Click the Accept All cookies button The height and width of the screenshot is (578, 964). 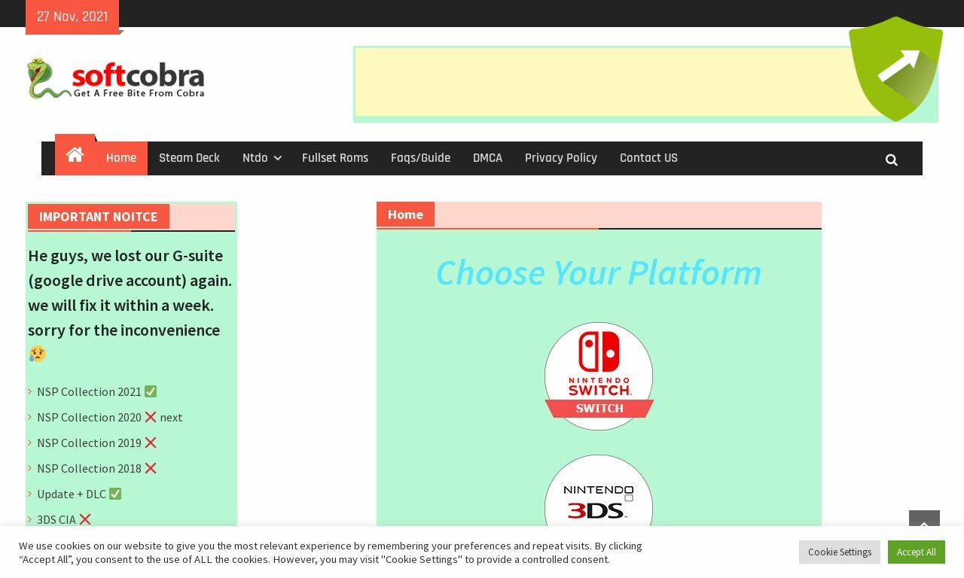click(916, 552)
